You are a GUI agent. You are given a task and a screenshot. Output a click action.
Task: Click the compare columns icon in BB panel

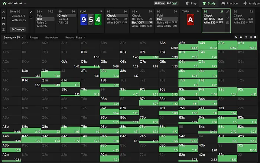tap(227, 23)
